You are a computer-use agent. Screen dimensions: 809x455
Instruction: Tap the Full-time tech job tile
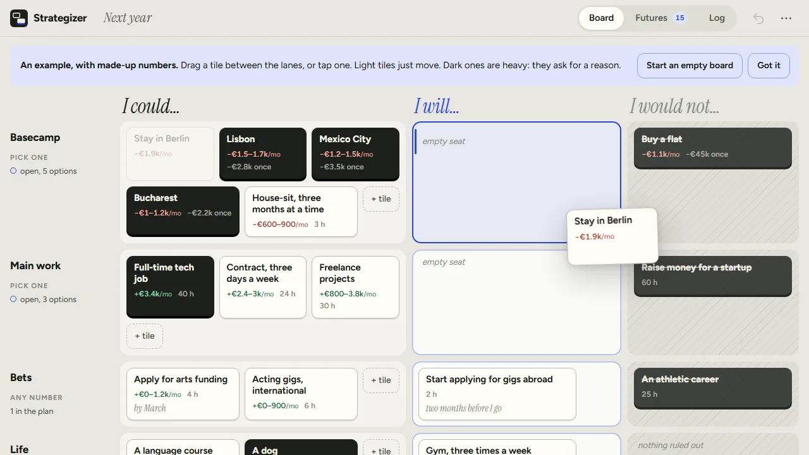tap(170, 286)
